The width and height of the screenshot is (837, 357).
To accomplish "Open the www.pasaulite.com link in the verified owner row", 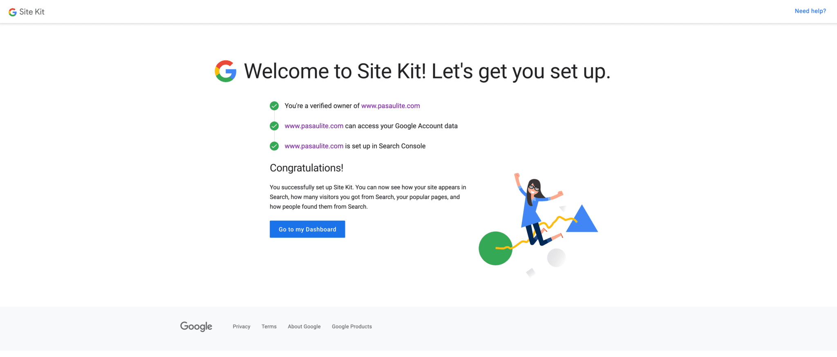I will 390,106.
